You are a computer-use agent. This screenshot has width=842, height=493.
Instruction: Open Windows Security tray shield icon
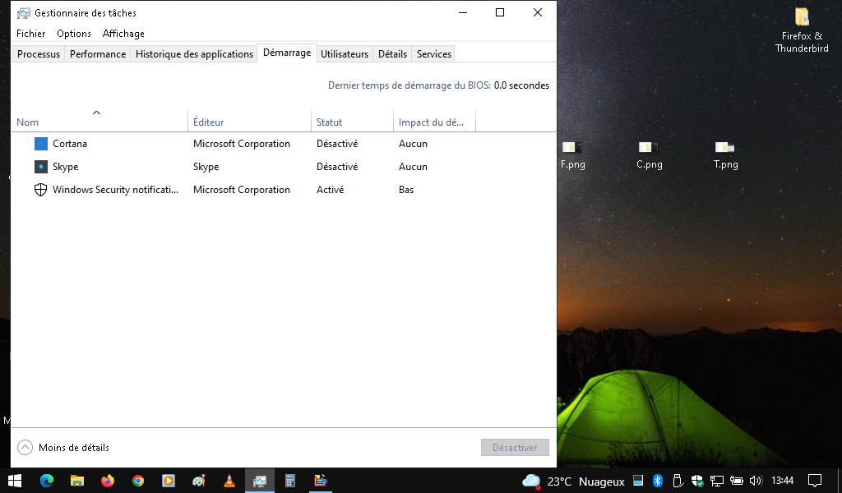[697, 481]
